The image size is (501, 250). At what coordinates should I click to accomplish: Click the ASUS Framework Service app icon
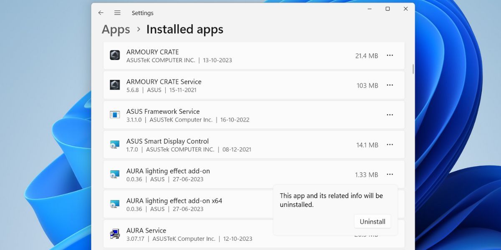[114, 115]
